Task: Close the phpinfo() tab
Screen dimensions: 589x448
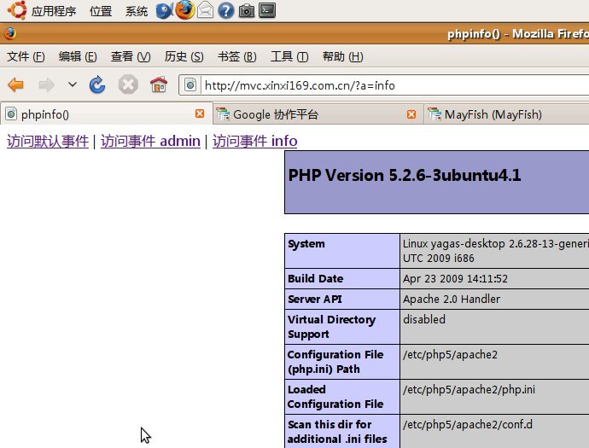Action: click(200, 113)
